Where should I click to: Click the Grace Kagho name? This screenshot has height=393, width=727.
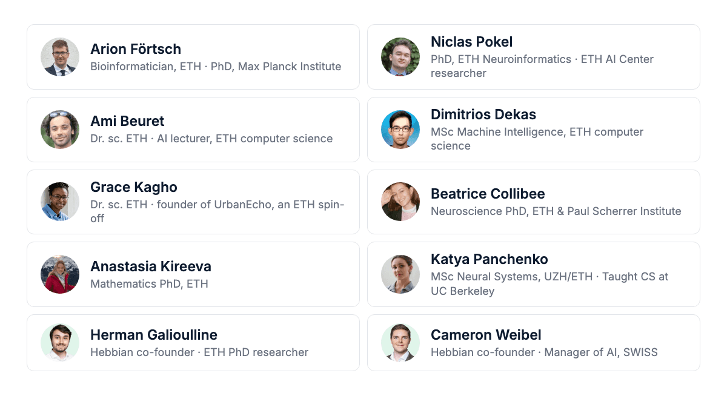[x=134, y=187]
